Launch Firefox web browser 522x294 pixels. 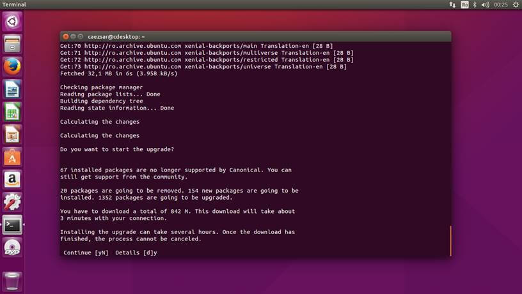click(x=12, y=66)
